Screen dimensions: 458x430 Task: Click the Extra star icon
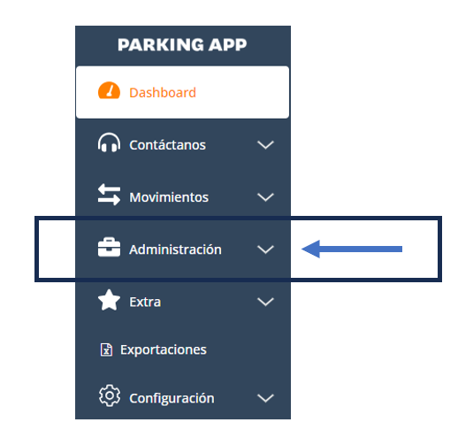(x=109, y=300)
